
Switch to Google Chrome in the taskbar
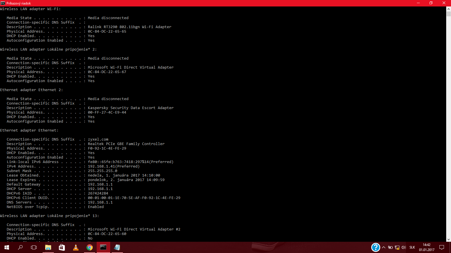pyautogui.click(x=90, y=247)
